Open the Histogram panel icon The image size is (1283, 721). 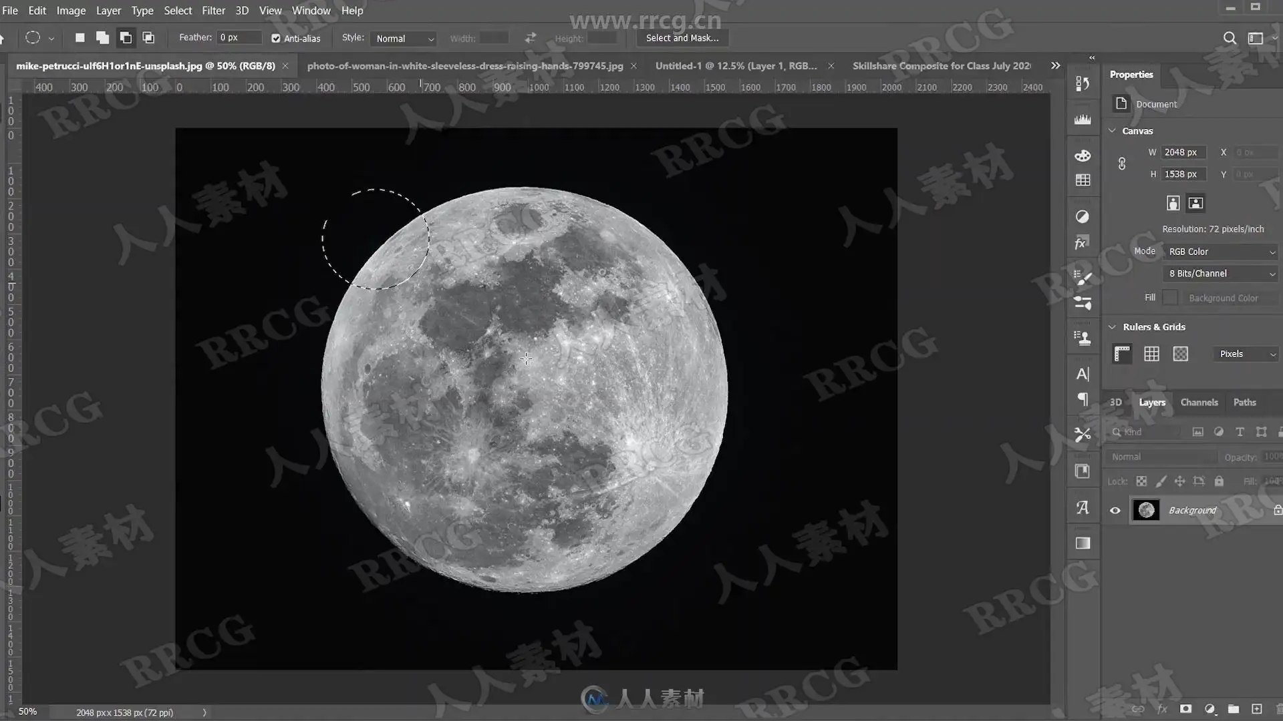(1083, 119)
